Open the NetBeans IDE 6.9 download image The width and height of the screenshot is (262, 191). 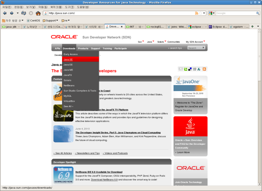63,175
